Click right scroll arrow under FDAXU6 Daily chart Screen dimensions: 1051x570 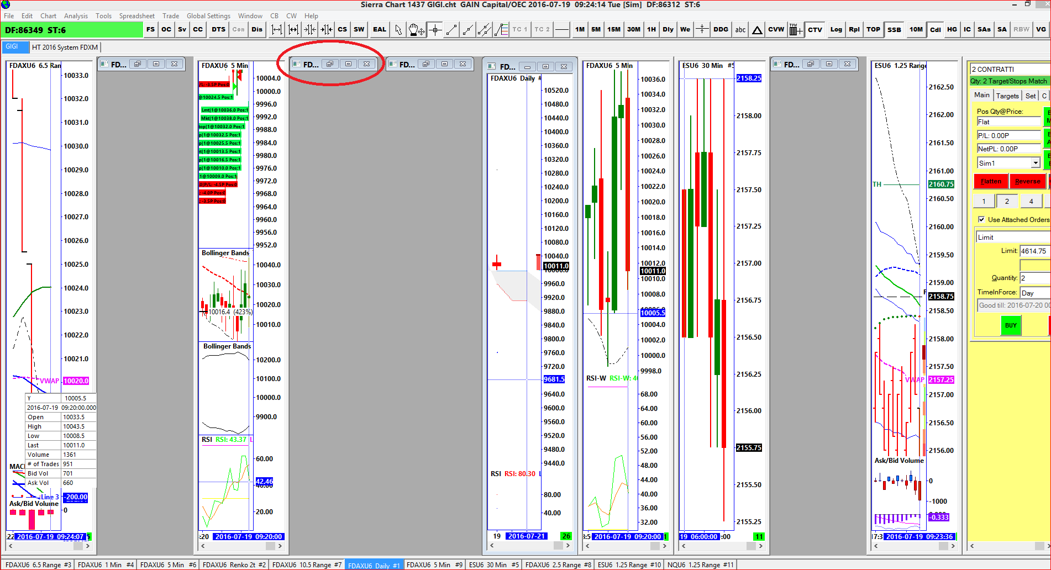[568, 545]
